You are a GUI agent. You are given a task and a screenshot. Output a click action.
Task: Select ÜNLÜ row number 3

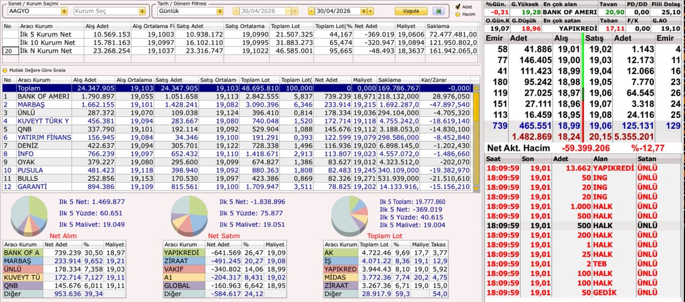coord(237,113)
